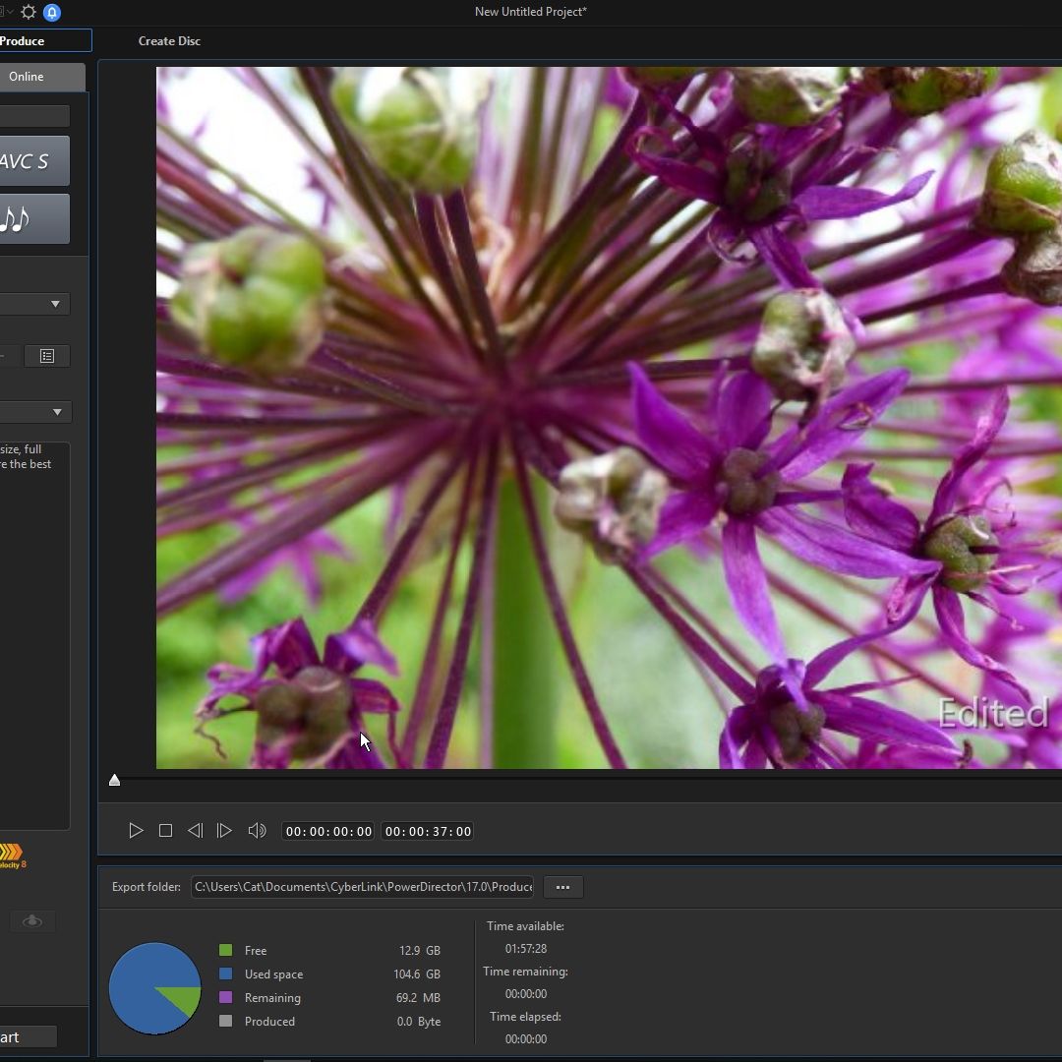1062x1062 pixels.
Task: Click the "Time elapsed:" label
Action: (525, 1017)
